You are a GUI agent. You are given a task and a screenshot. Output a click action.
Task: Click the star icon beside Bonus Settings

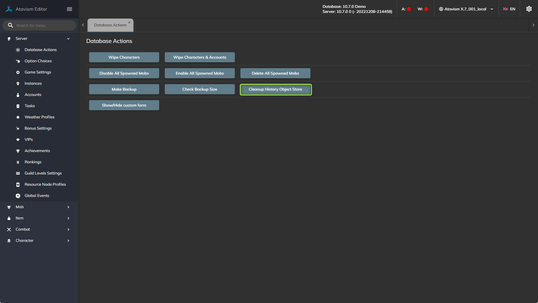pyautogui.click(x=18, y=128)
